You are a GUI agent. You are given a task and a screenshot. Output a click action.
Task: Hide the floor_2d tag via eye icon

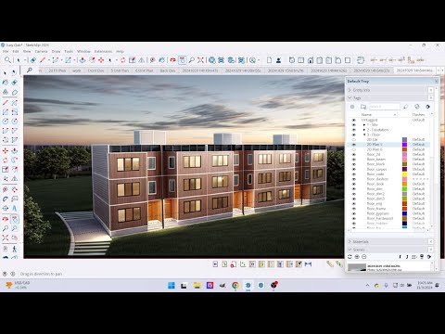(354, 154)
